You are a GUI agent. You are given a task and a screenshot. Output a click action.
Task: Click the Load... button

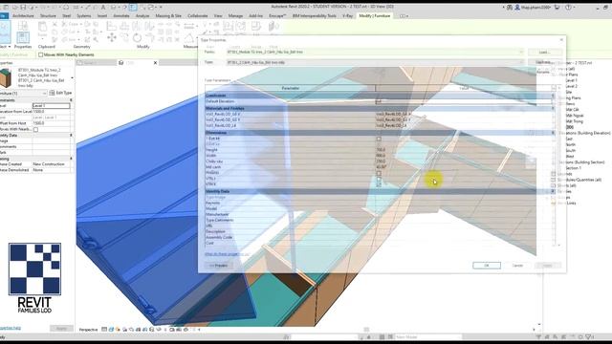[545, 52]
